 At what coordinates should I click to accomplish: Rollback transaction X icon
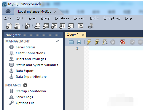(x=140, y=42)
